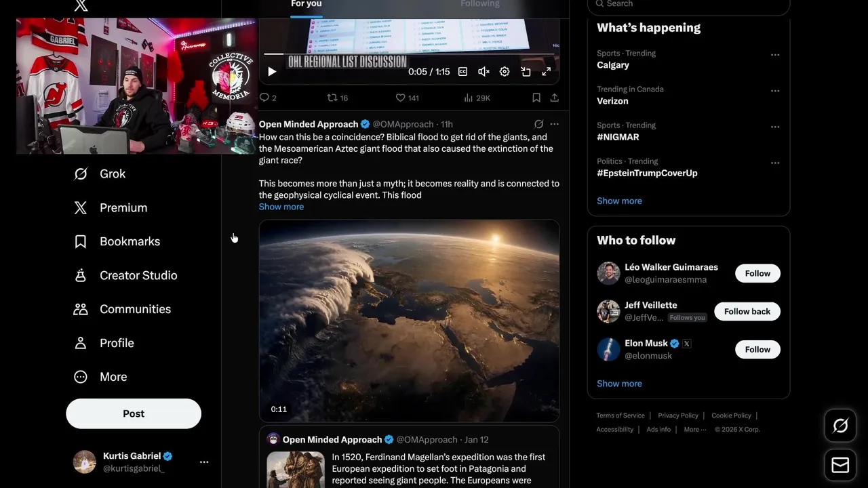Bookmark the OHL video post
868x488 pixels.
click(536, 98)
